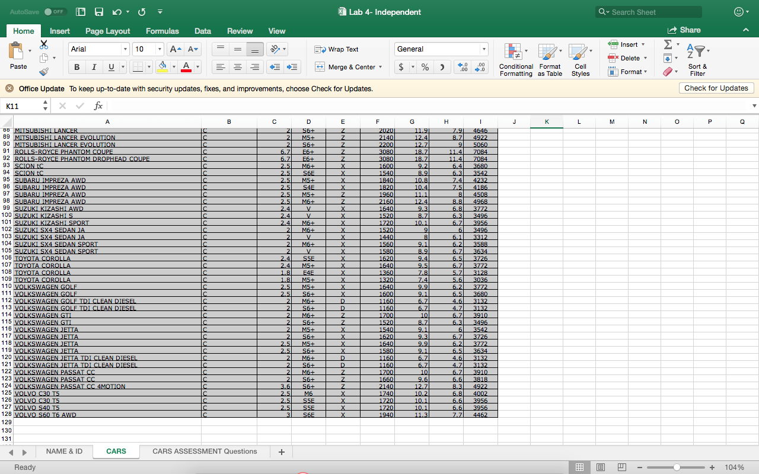This screenshot has width=759, height=474.
Task: Cut selection with the scissors icon
Action: pyautogui.click(x=44, y=44)
